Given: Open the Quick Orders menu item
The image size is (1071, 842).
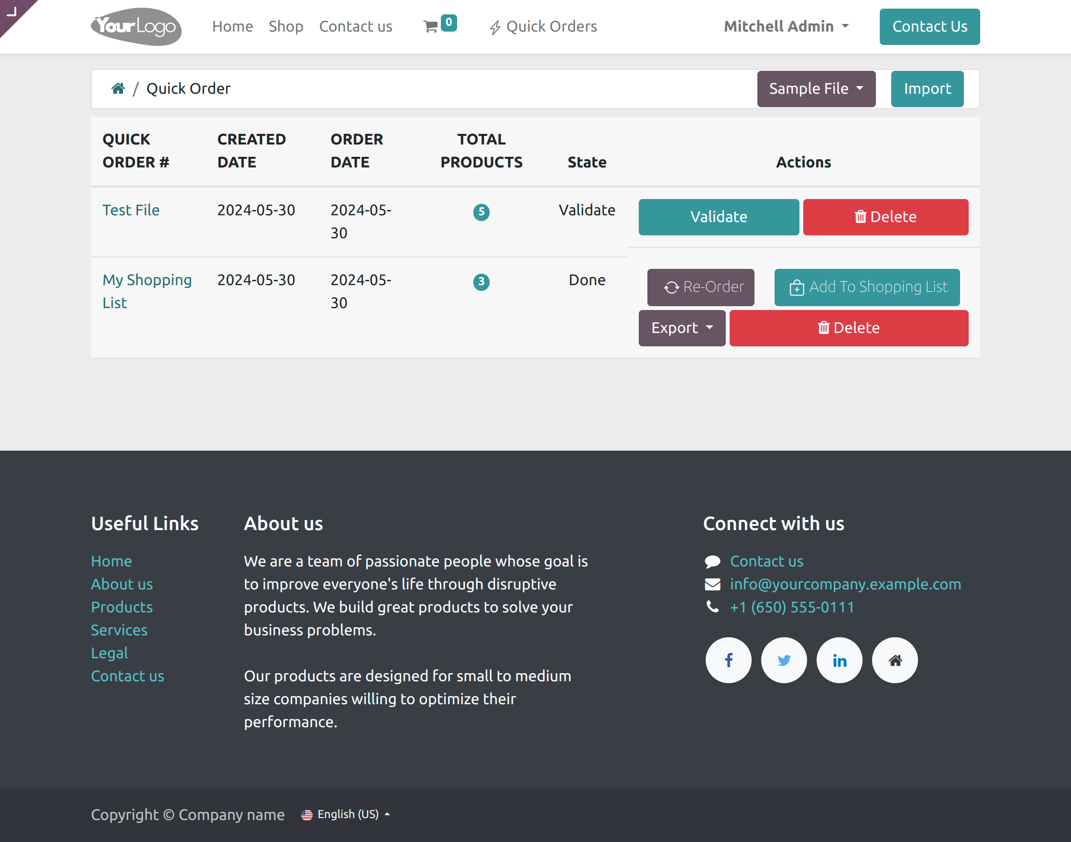Looking at the screenshot, I should pyautogui.click(x=543, y=26).
